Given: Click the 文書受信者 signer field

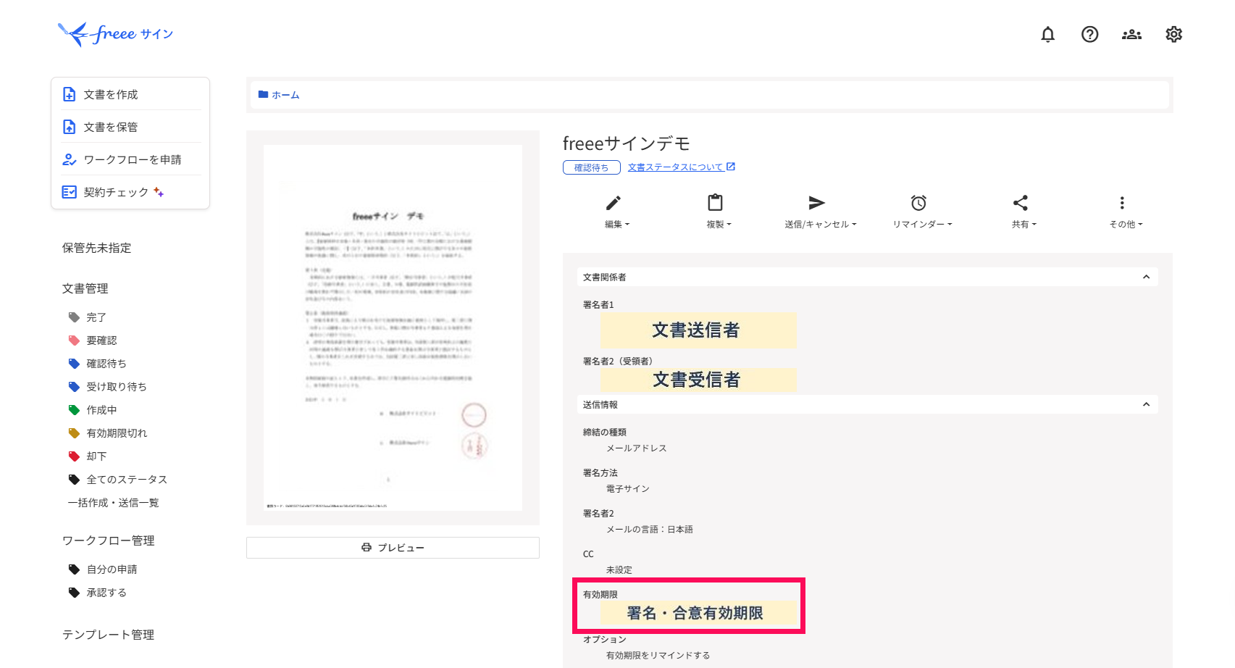Looking at the screenshot, I should (x=698, y=380).
